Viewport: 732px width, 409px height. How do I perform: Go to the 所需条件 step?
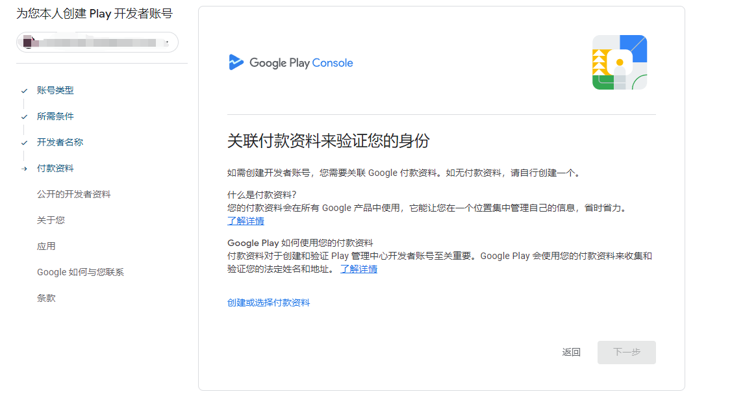(x=55, y=117)
